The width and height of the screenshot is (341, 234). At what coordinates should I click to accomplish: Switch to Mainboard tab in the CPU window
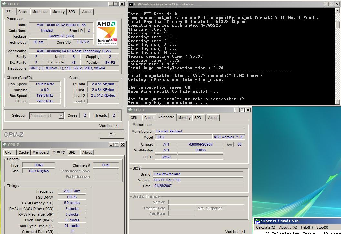40,12
